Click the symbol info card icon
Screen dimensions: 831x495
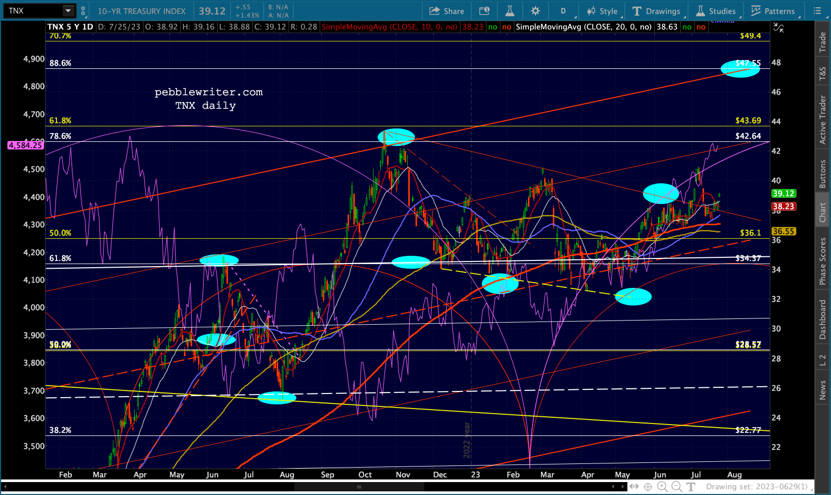[484, 11]
